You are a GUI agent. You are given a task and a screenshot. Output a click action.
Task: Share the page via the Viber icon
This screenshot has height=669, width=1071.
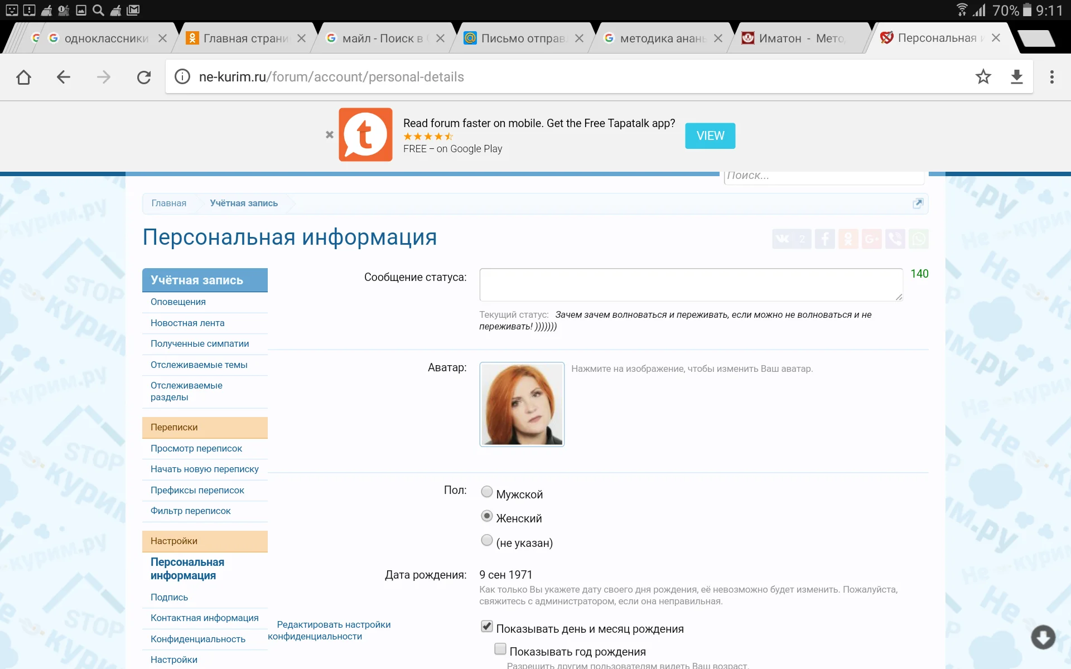pyautogui.click(x=895, y=239)
